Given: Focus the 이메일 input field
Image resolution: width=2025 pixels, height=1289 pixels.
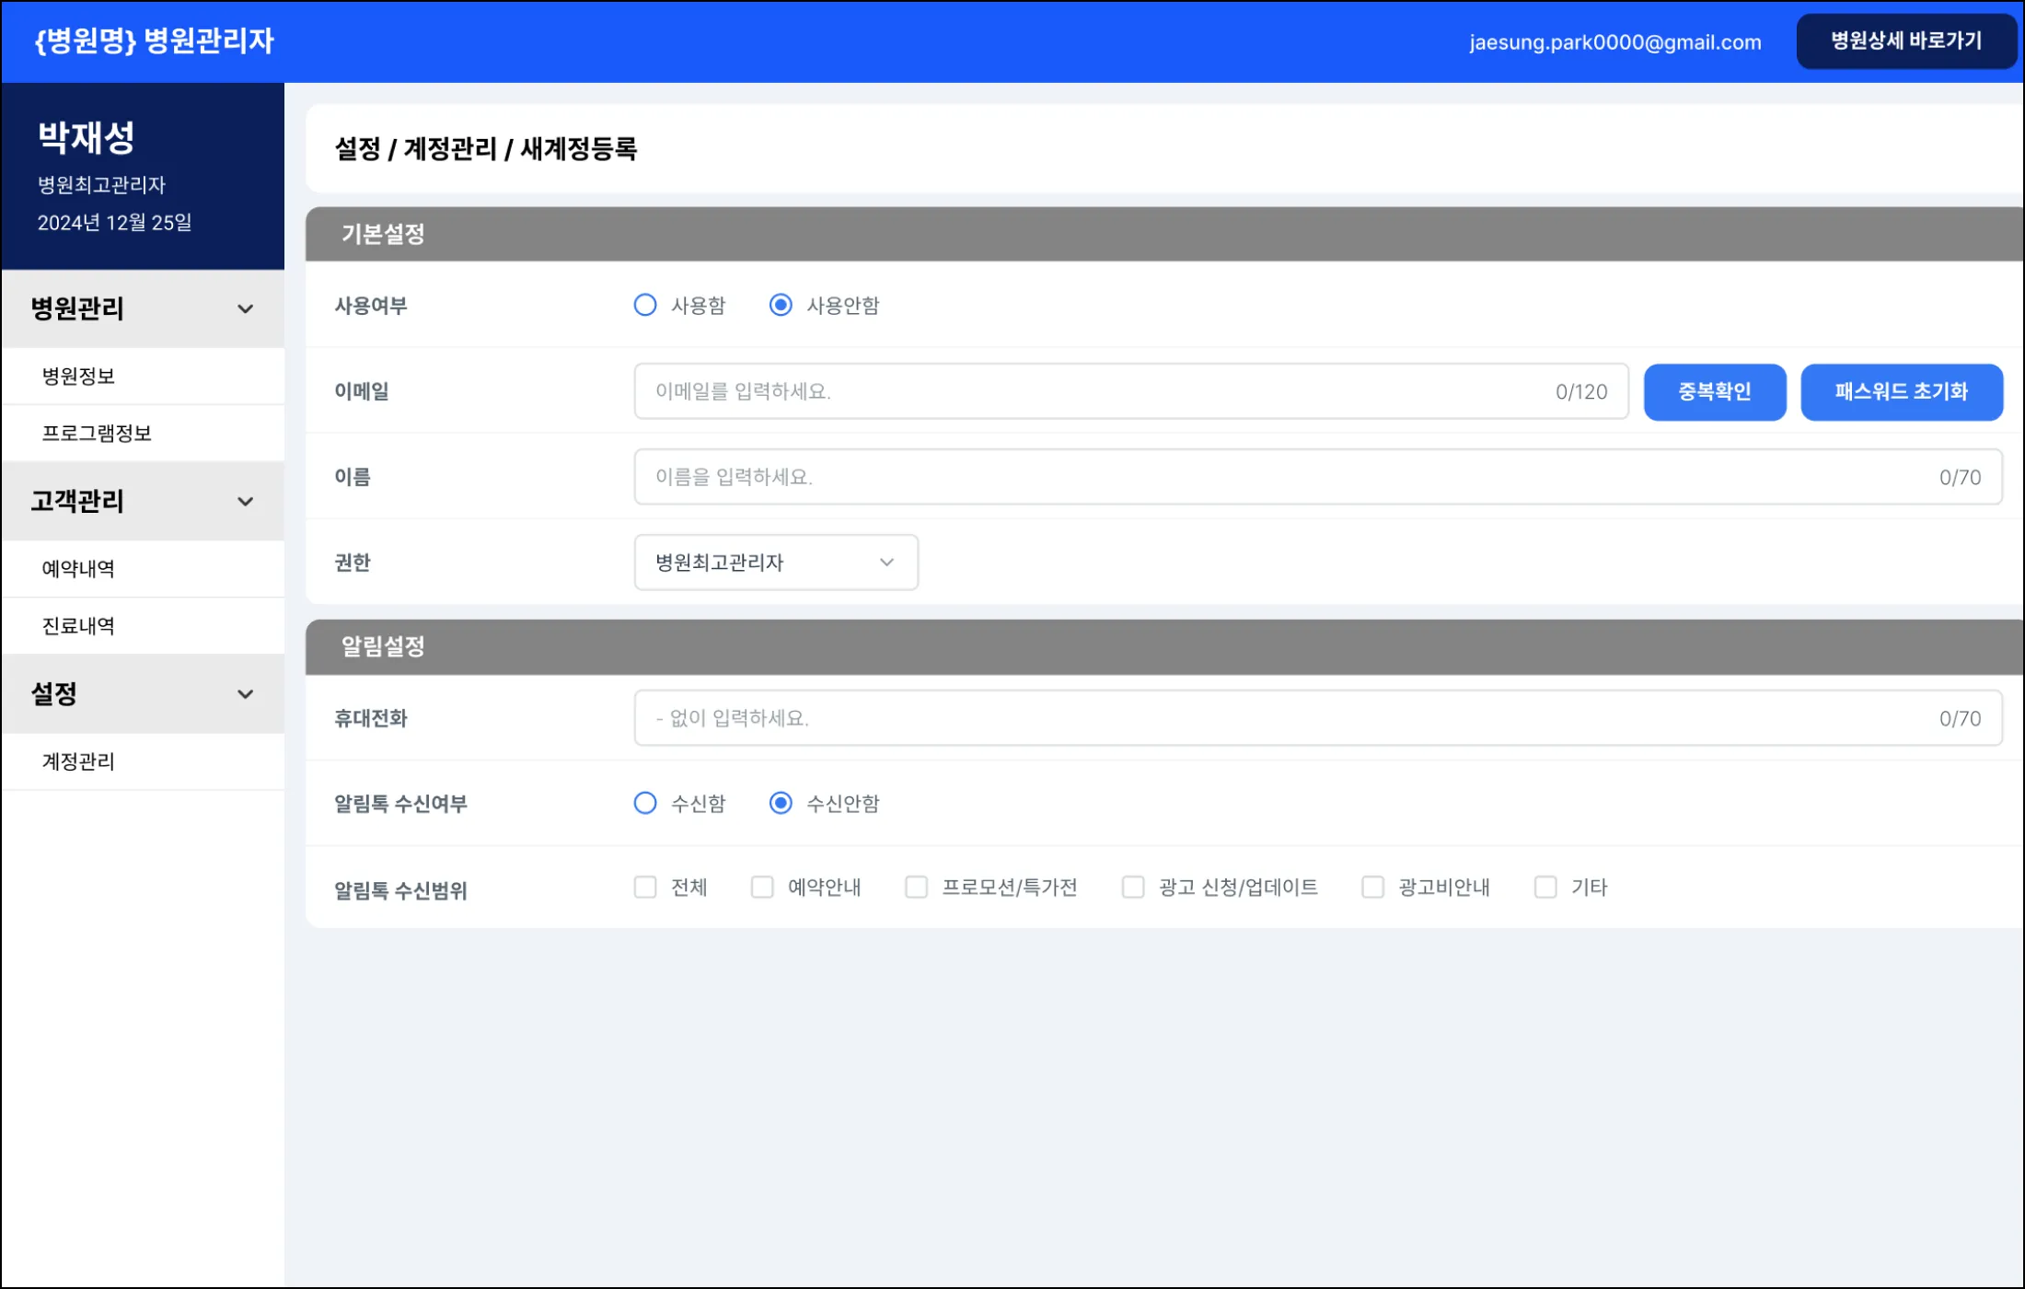Looking at the screenshot, I should pyautogui.click(x=1095, y=392).
